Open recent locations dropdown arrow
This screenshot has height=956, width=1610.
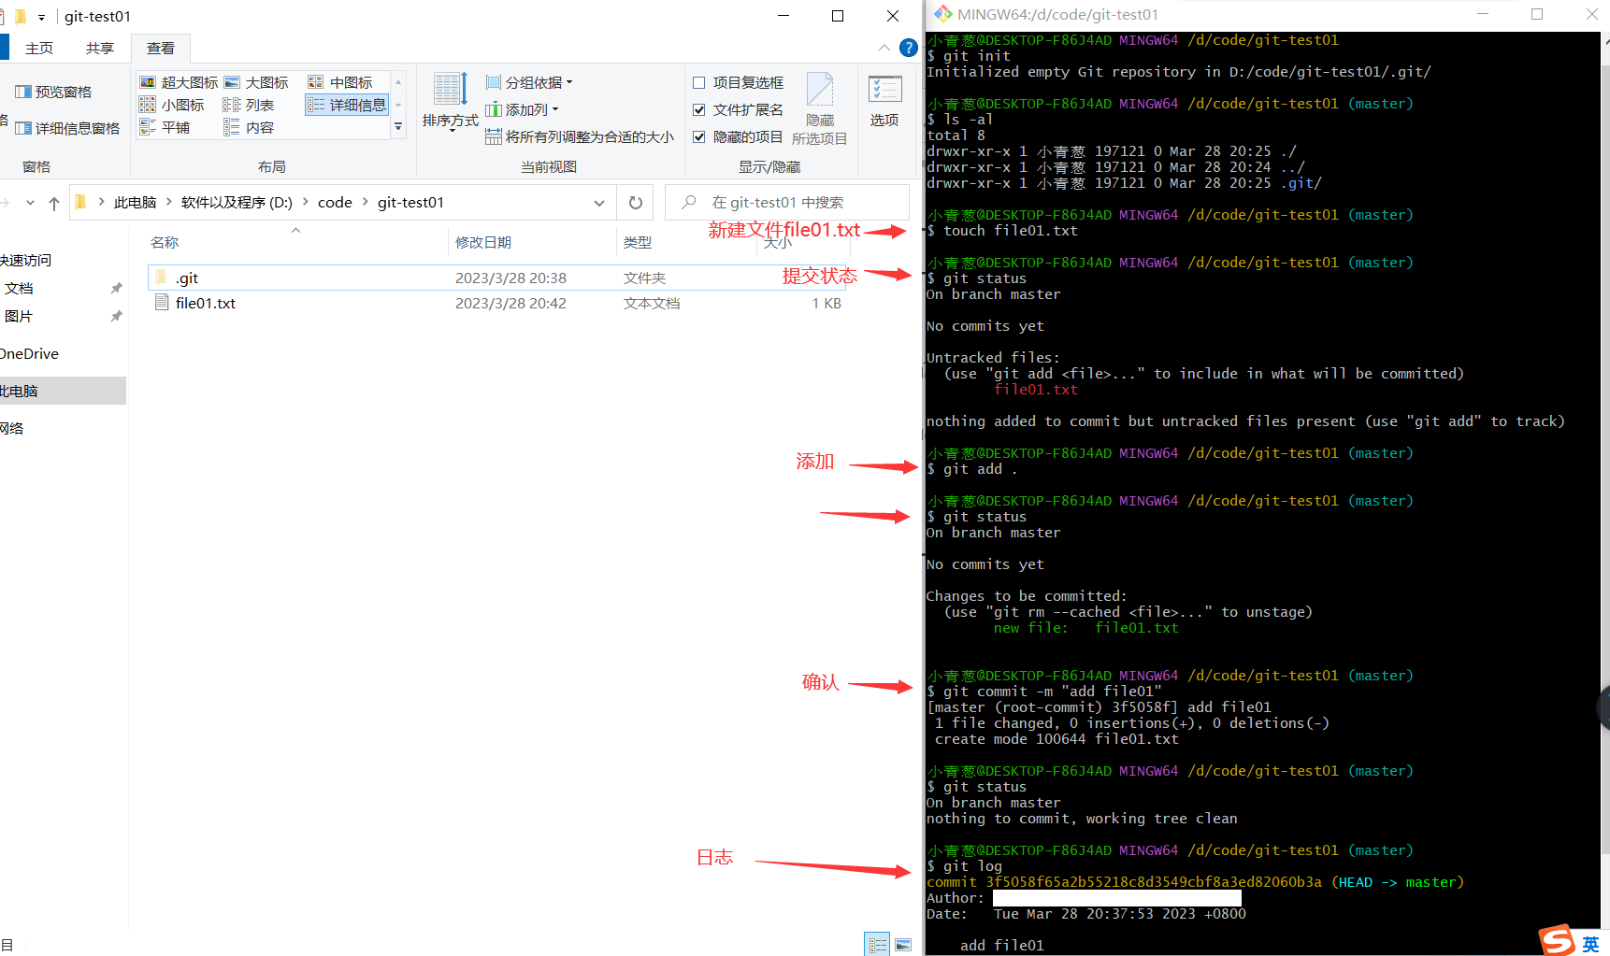[30, 203]
